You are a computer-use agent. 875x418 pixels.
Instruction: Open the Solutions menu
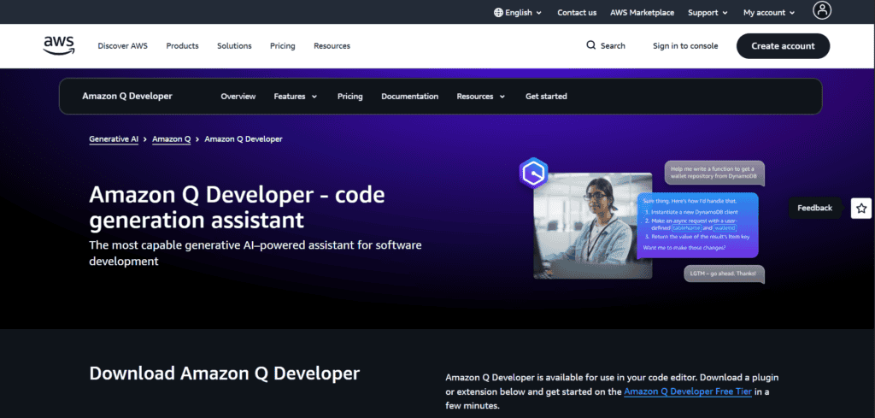(x=234, y=46)
